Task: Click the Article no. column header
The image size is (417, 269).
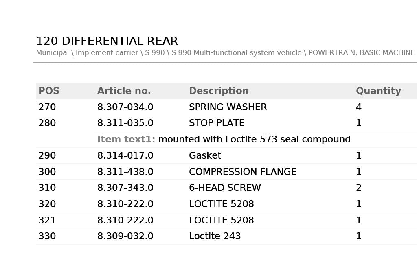Action: (x=124, y=91)
